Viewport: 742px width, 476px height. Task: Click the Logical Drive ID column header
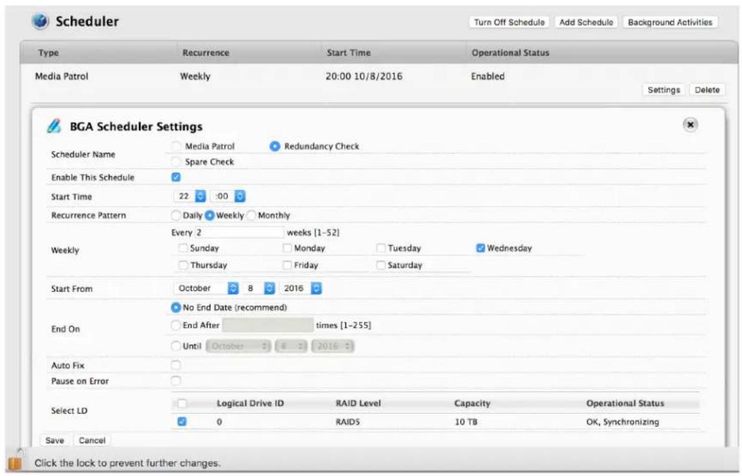(251, 403)
